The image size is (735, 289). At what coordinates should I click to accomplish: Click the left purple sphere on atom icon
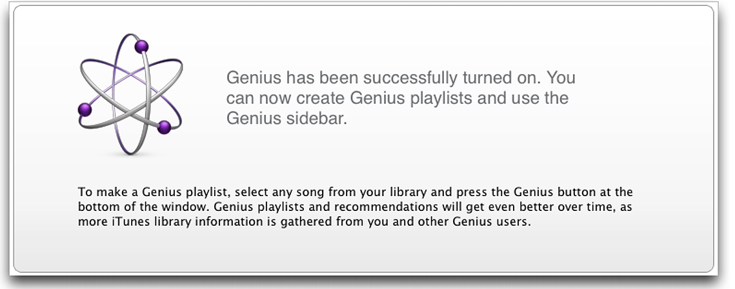[85, 110]
